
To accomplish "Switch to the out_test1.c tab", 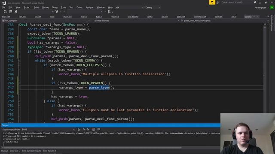I will [x=133, y=17].
